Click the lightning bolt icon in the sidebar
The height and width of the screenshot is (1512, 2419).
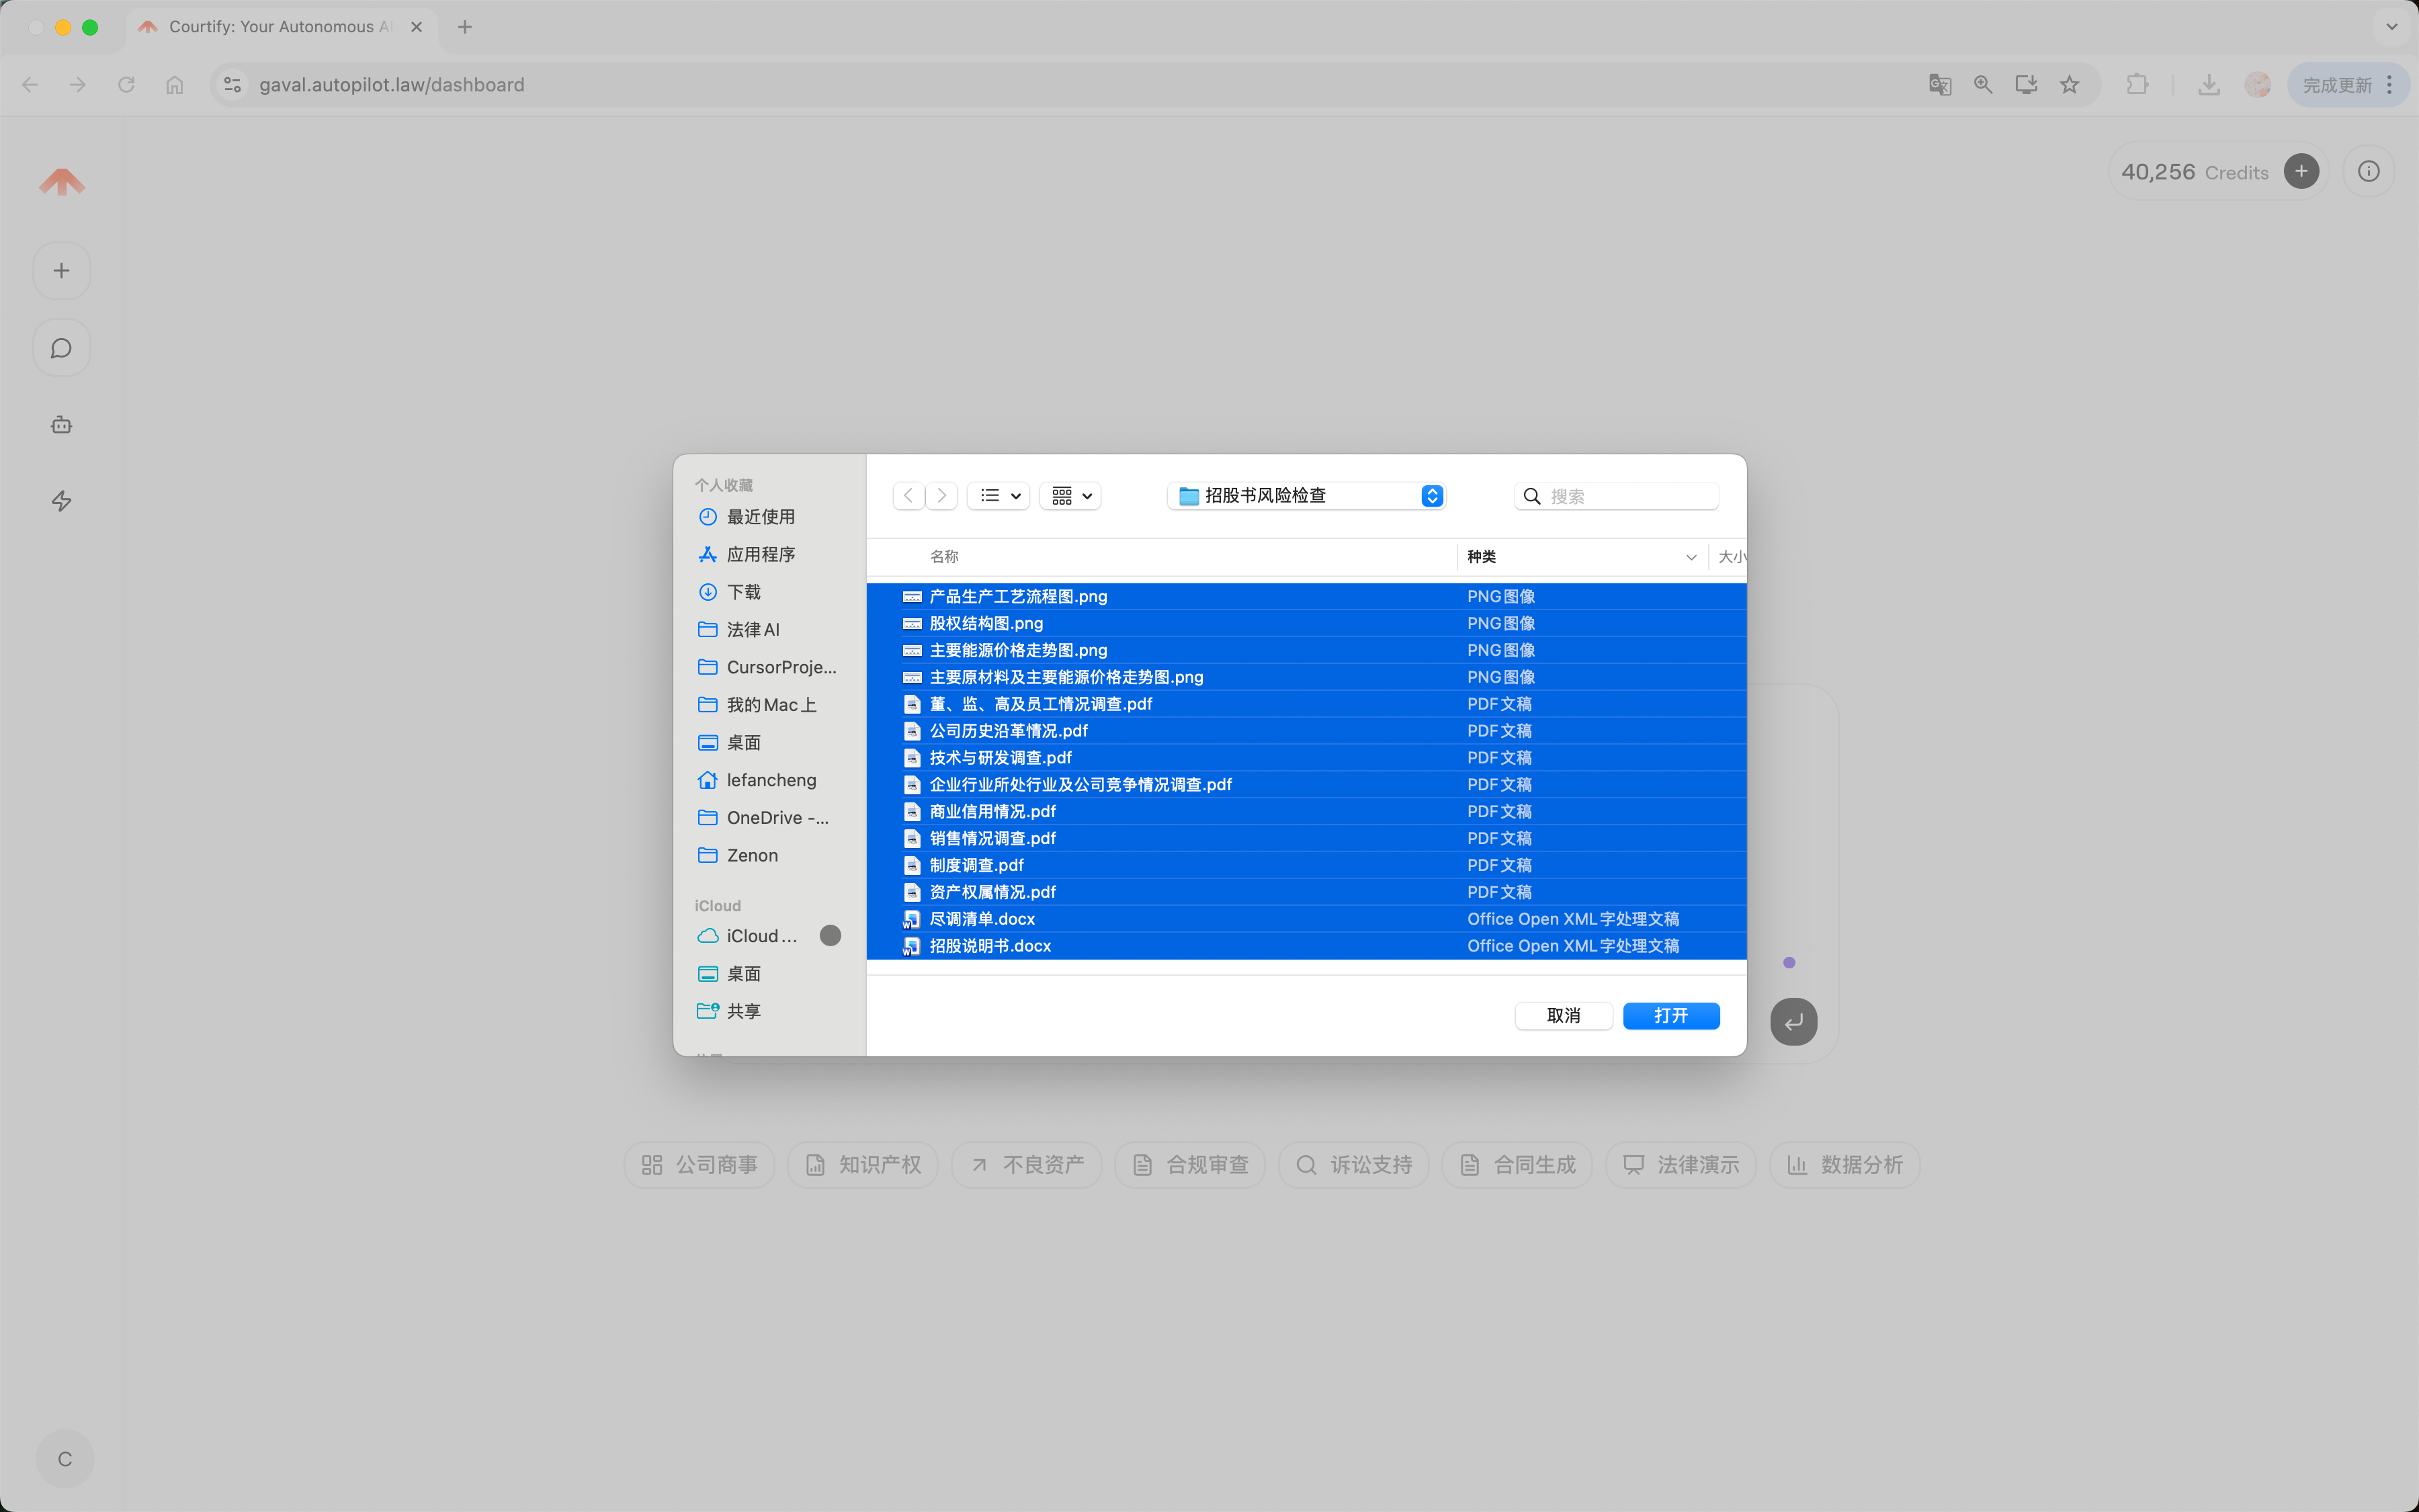click(61, 501)
